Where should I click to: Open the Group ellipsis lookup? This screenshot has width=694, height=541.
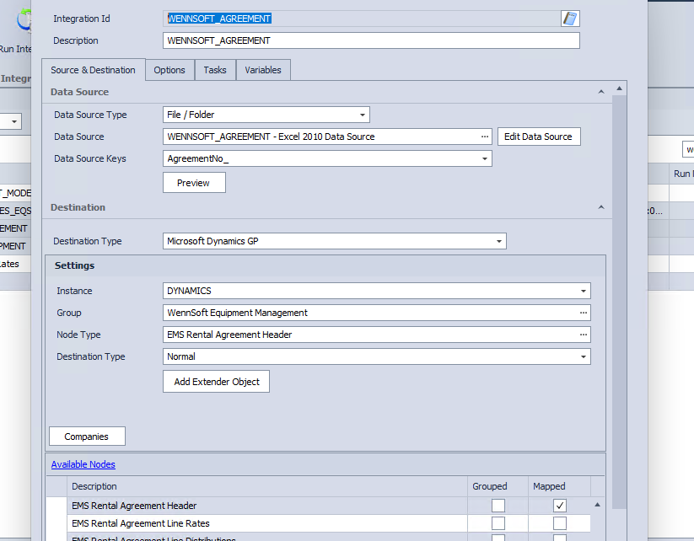click(x=584, y=313)
